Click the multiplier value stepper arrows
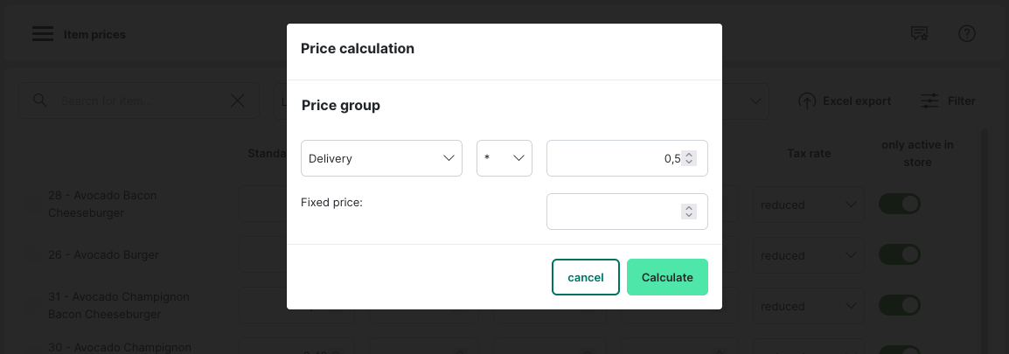Image resolution: width=1009 pixels, height=354 pixels. [689, 158]
